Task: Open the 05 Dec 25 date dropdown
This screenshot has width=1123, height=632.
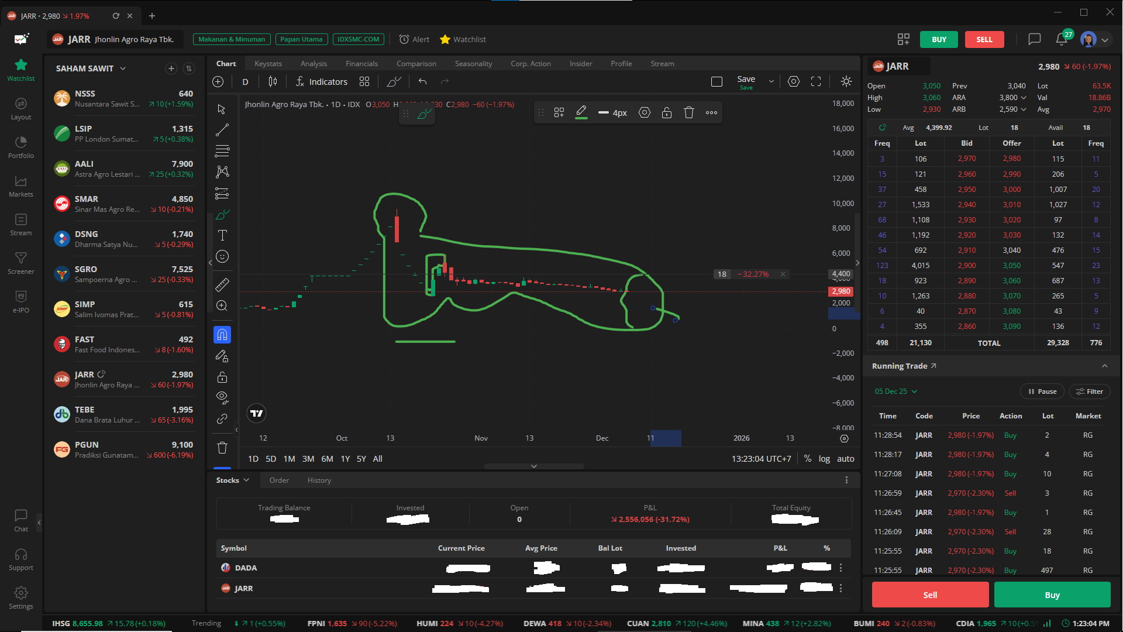Action: tap(896, 391)
